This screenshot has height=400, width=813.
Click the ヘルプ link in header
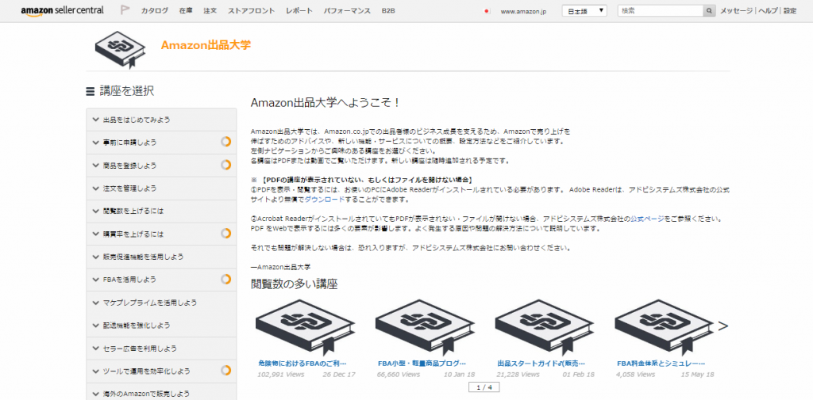tap(767, 11)
